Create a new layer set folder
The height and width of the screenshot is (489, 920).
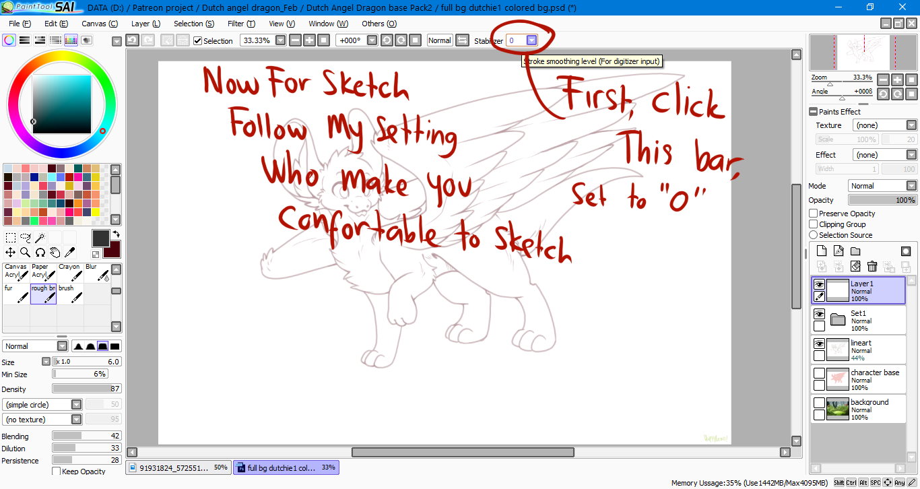pyautogui.click(x=855, y=251)
